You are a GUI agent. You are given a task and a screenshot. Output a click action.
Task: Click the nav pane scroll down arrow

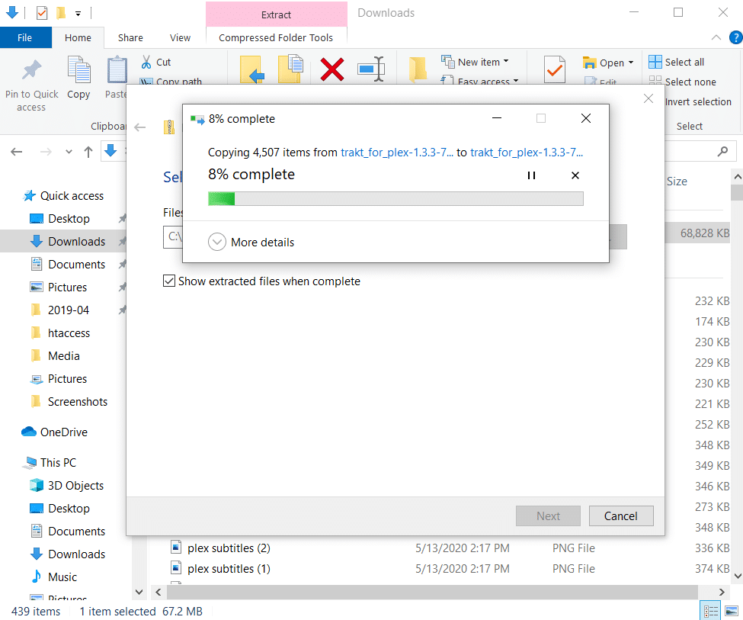[x=139, y=592]
